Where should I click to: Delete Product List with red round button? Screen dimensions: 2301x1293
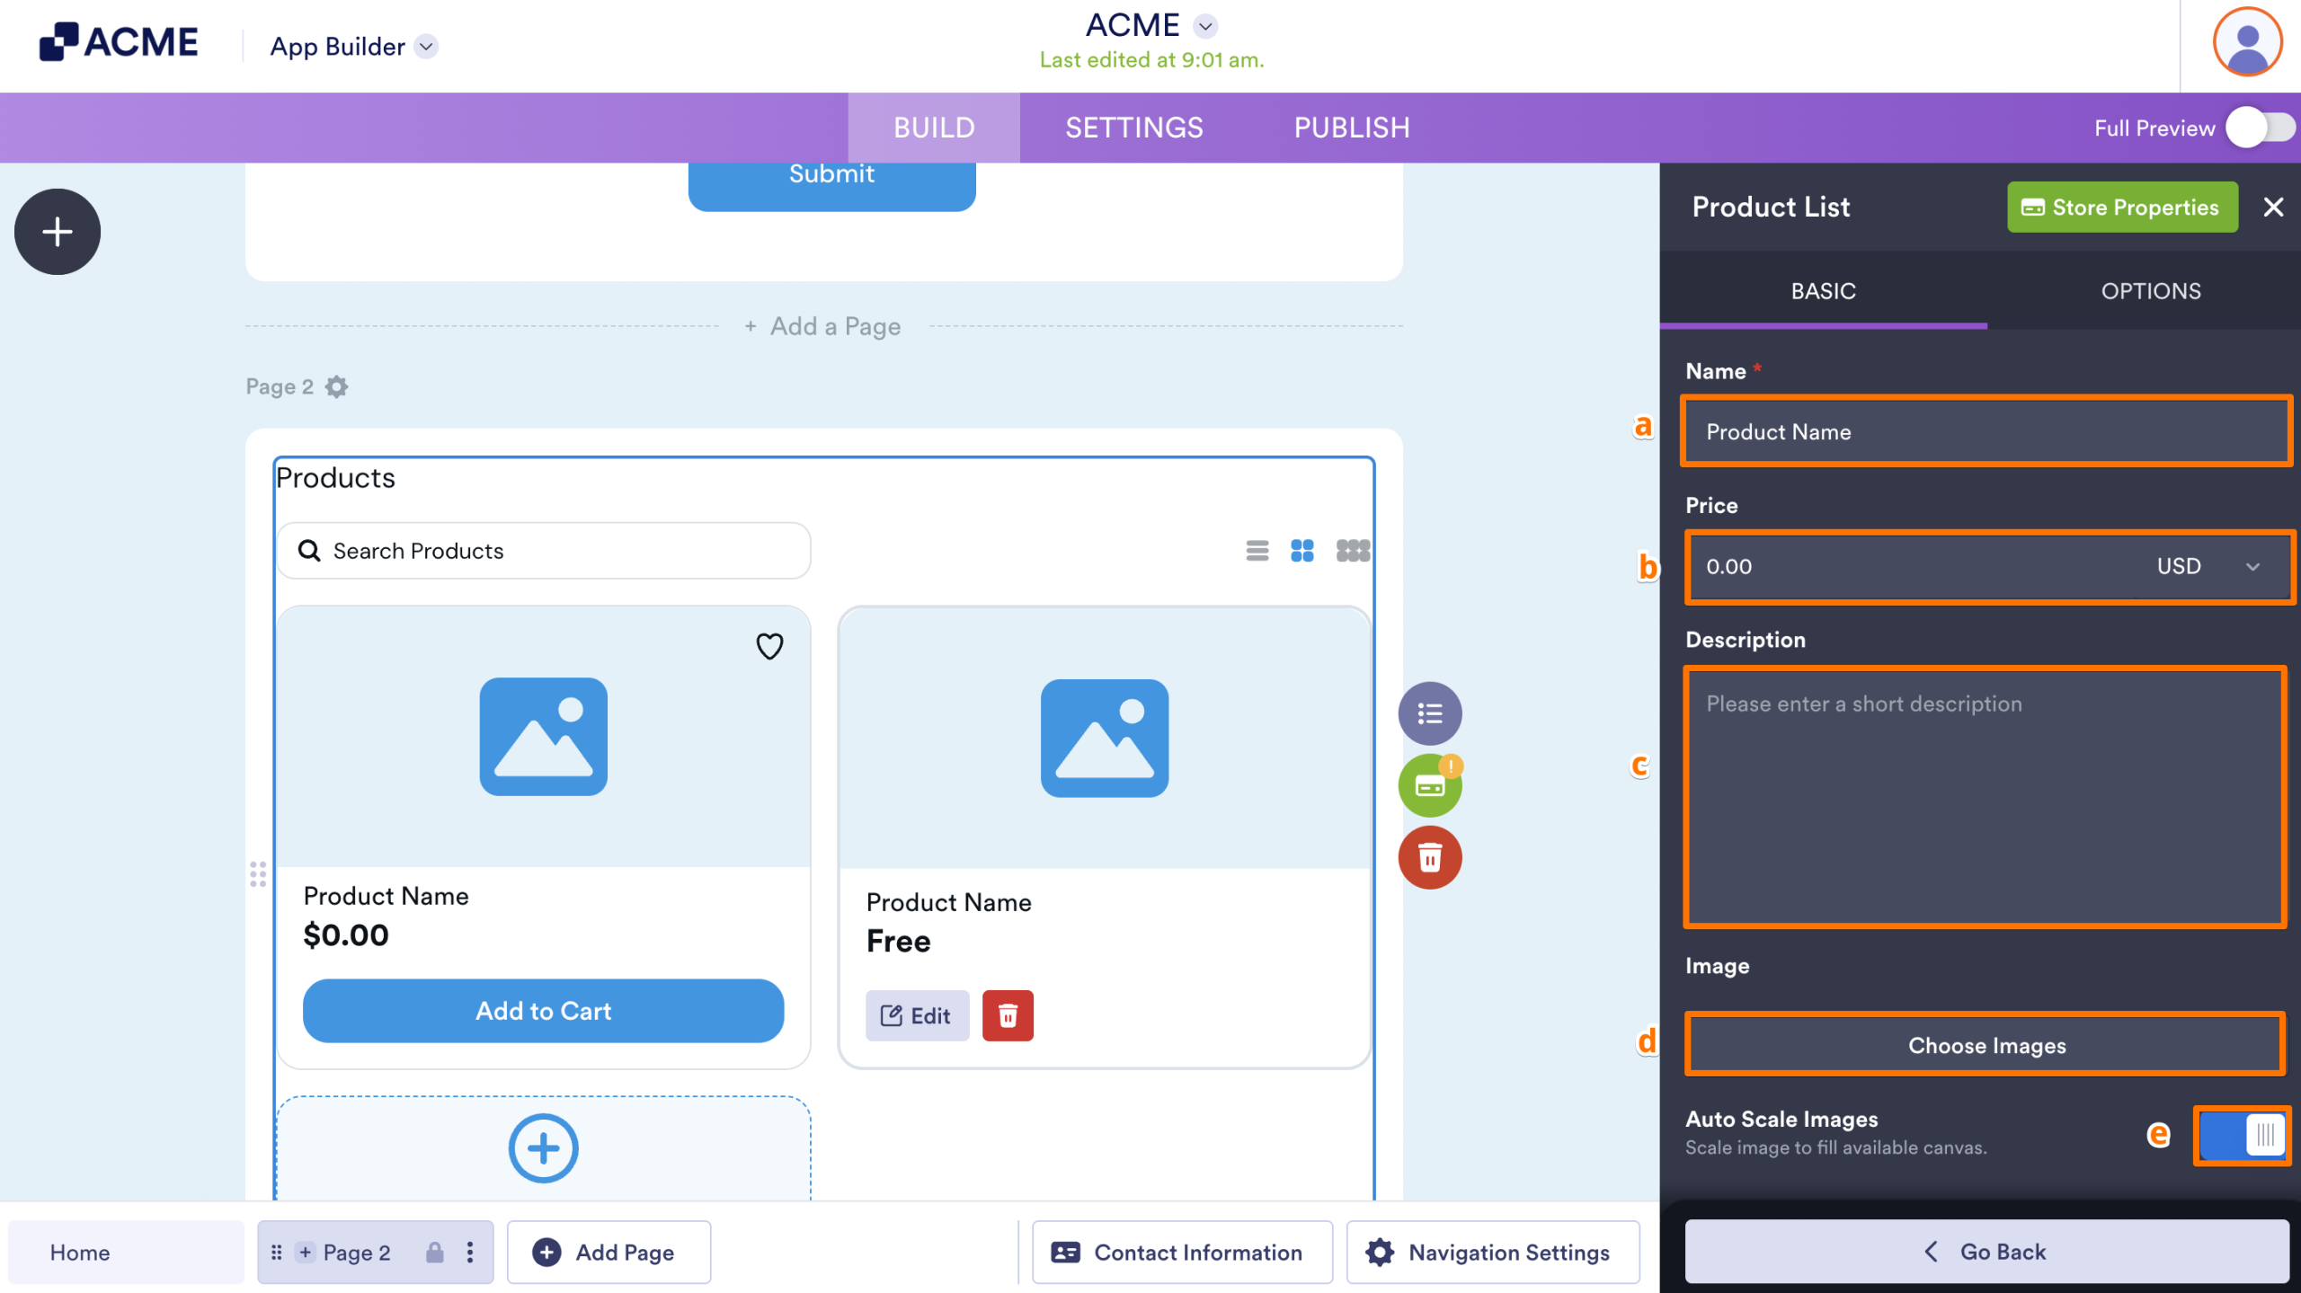(1430, 857)
